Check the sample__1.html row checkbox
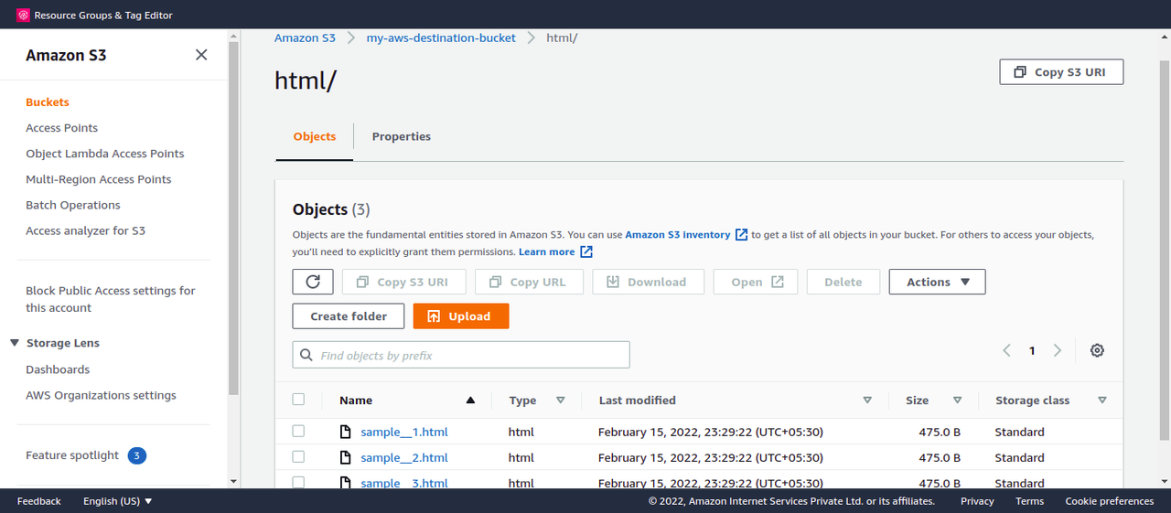The image size is (1171, 513). (298, 431)
